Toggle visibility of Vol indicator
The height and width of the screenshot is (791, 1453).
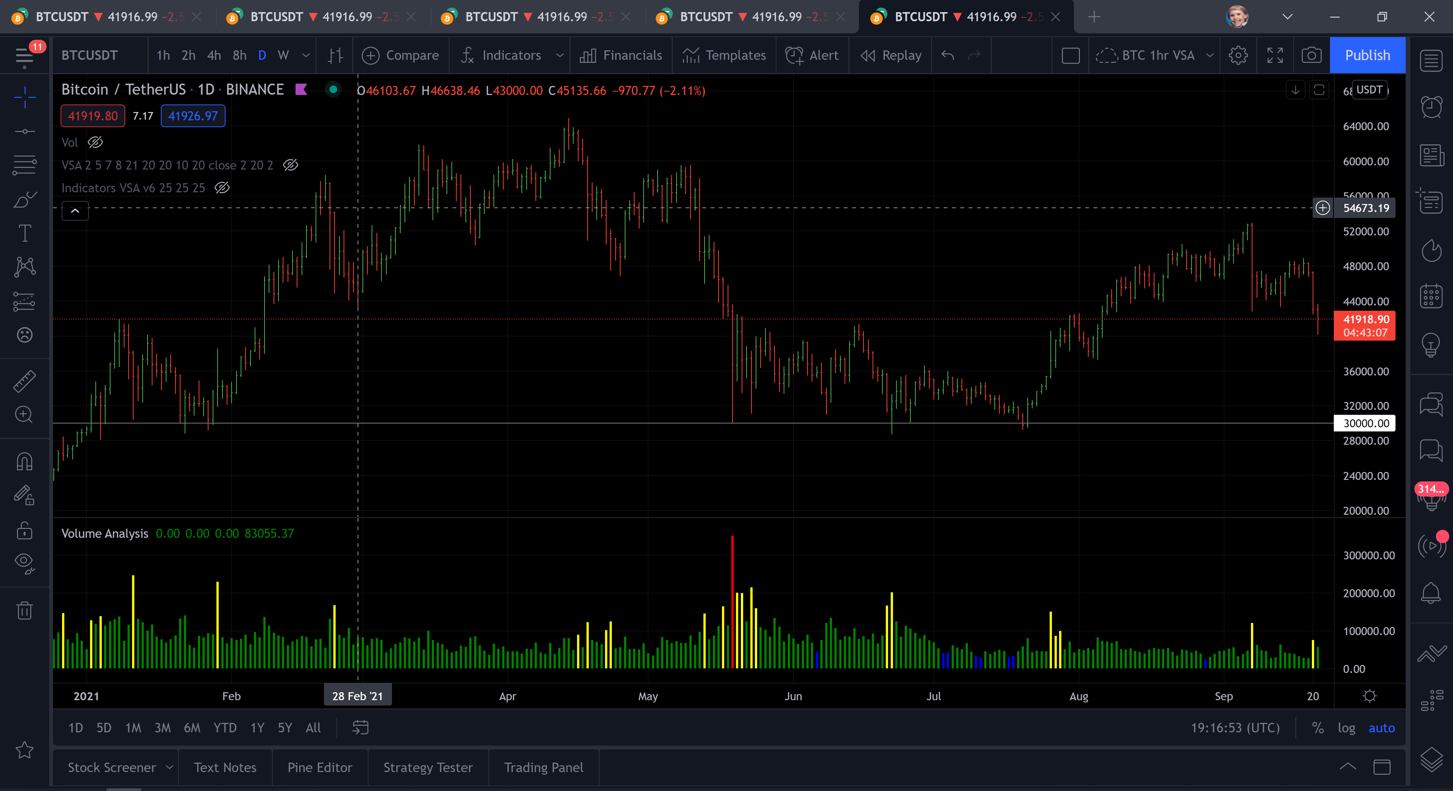(x=95, y=142)
